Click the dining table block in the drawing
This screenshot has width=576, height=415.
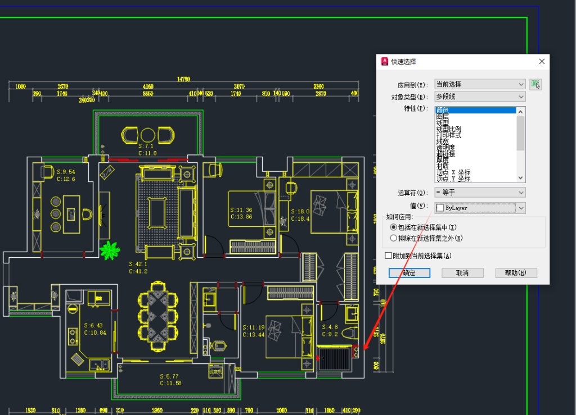pyautogui.click(x=158, y=317)
